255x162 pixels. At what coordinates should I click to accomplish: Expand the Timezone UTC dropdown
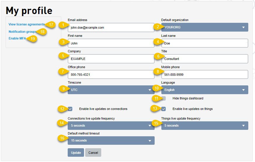coord(111,90)
